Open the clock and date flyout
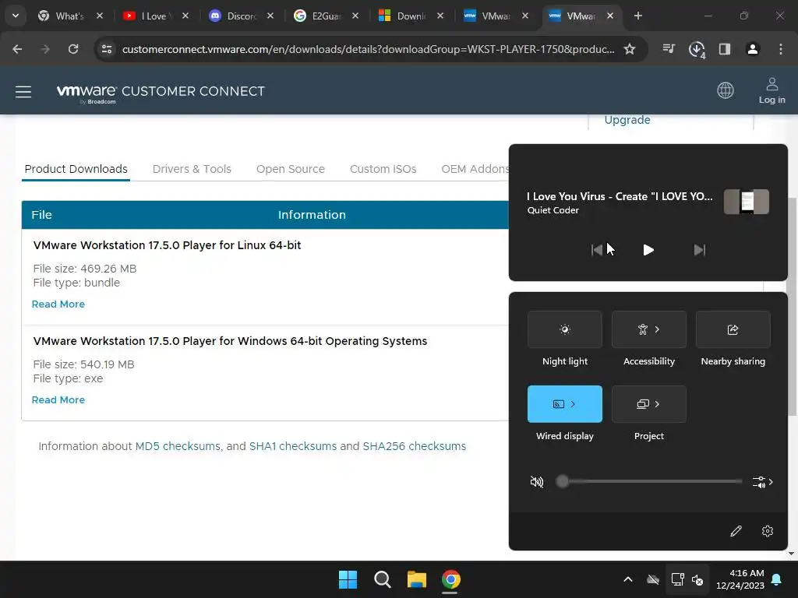 pyautogui.click(x=740, y=579)
